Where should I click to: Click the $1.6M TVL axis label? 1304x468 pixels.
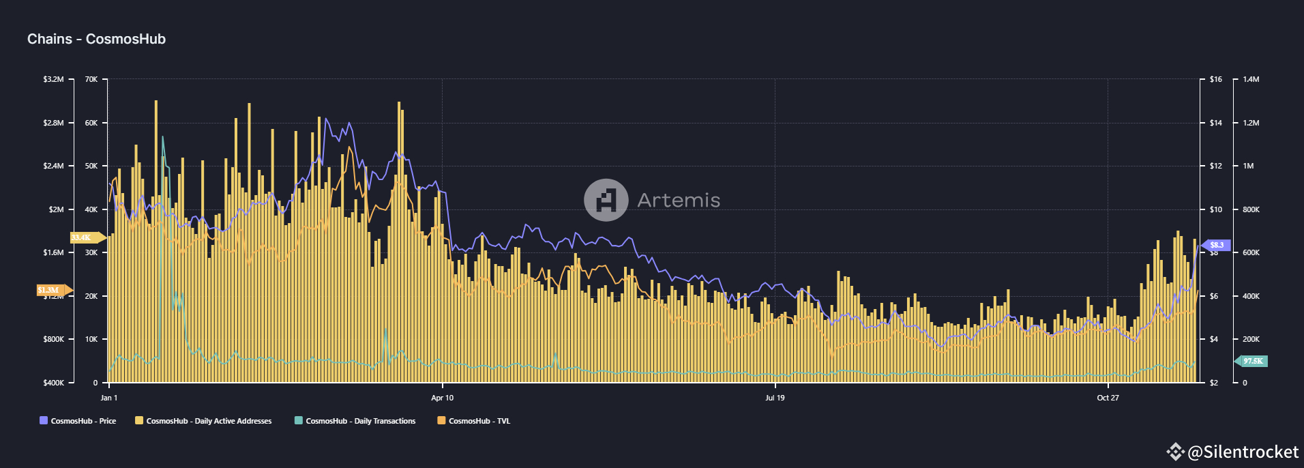[53, 252]
